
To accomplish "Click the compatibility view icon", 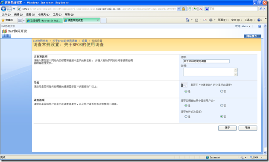I will [x=190, y=9].
